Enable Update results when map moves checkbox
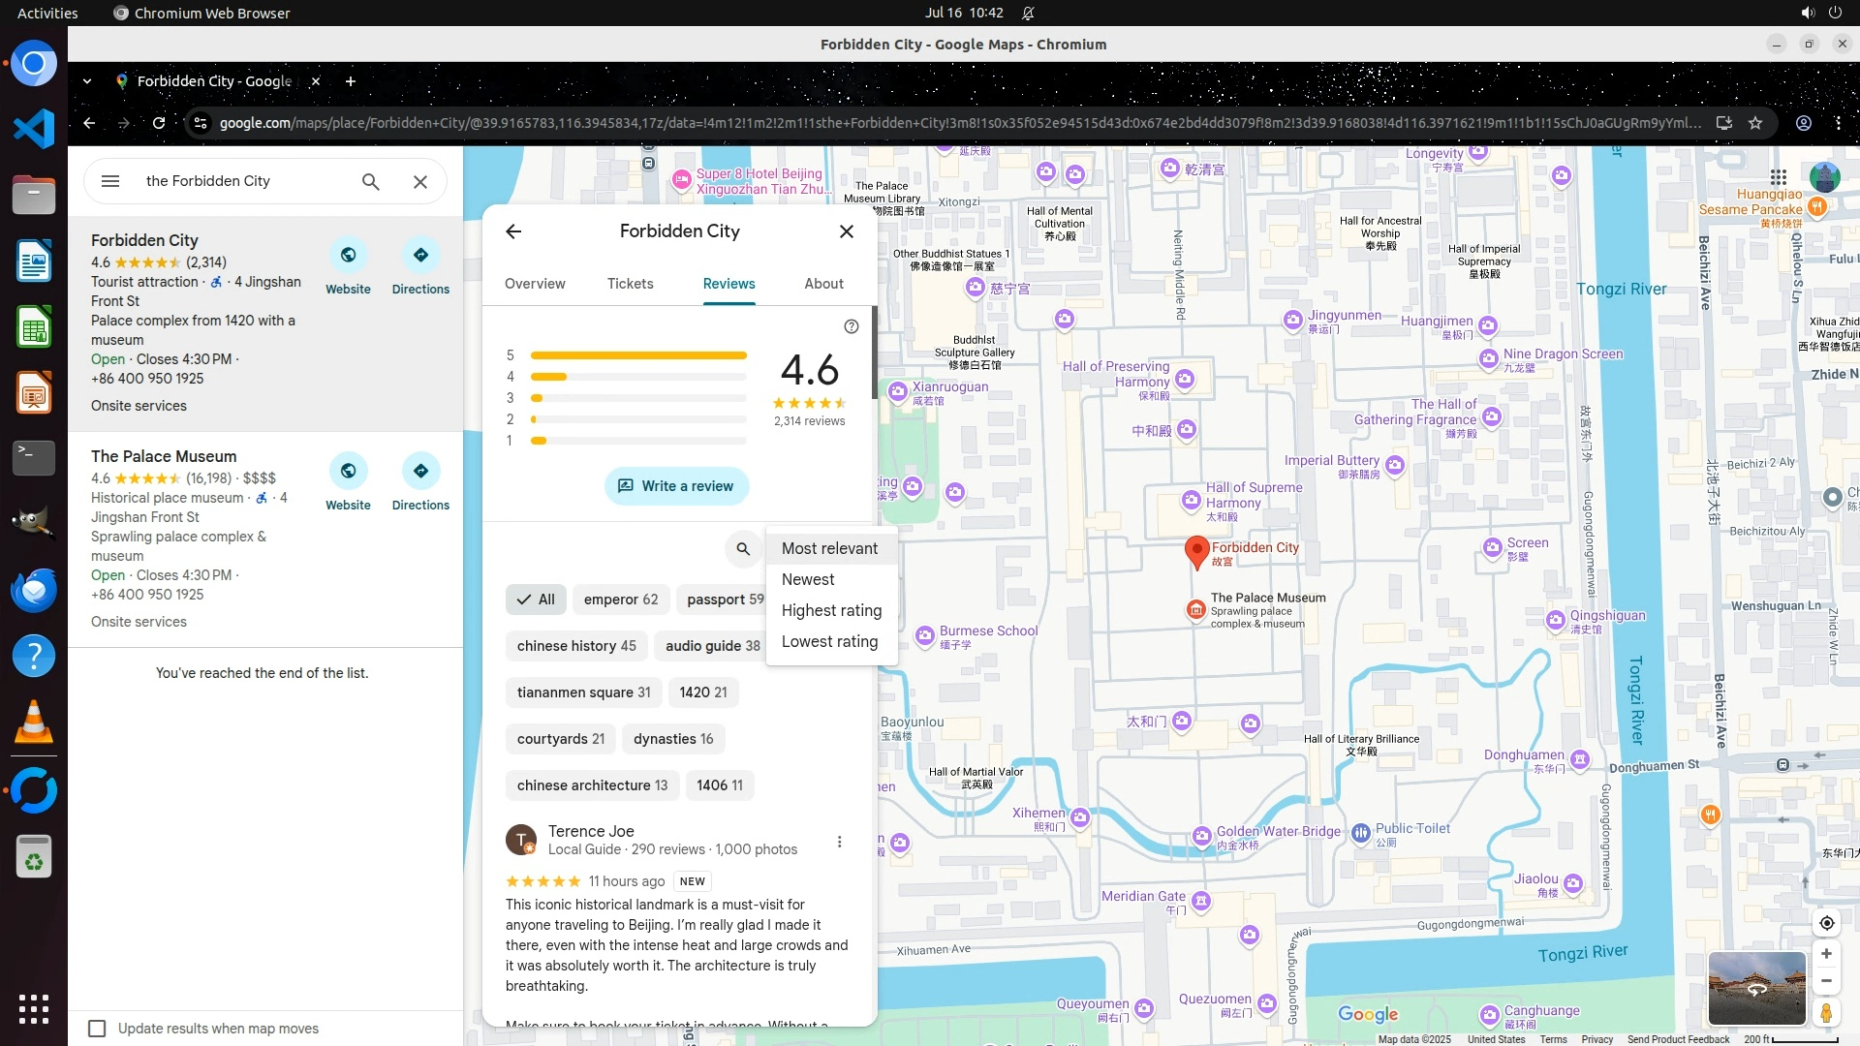 pyautogui.click(x=97, y=1029)
